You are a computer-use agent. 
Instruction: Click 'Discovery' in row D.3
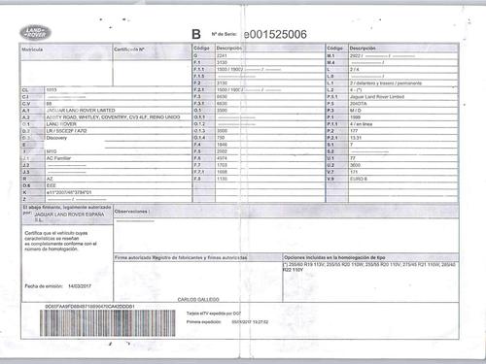point(56,138)
